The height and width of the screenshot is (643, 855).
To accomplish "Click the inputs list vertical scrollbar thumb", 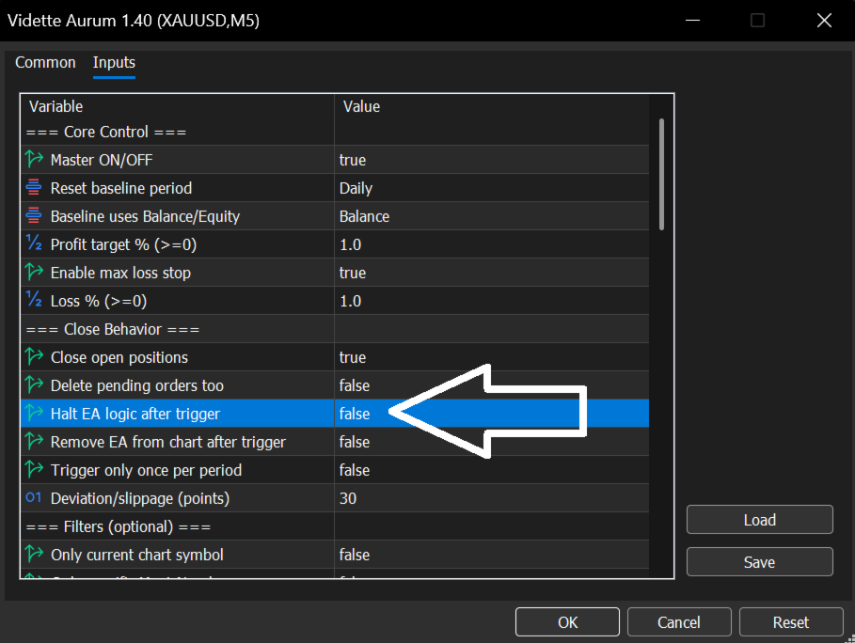I will click(x=661, y=174).
